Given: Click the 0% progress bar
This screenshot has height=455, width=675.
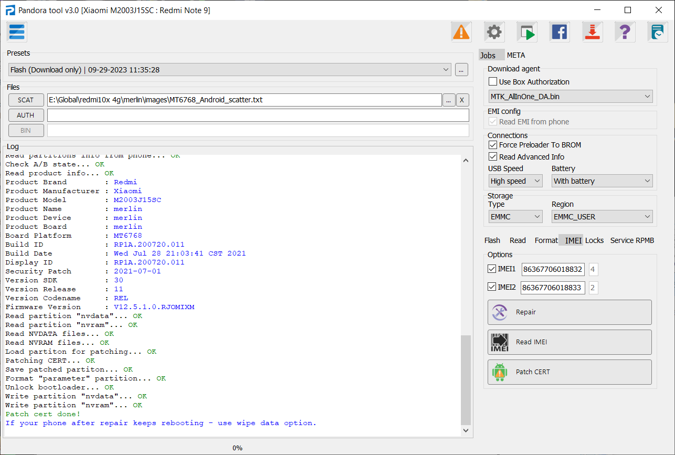Looking at the screenshot, I should [237, 448].
